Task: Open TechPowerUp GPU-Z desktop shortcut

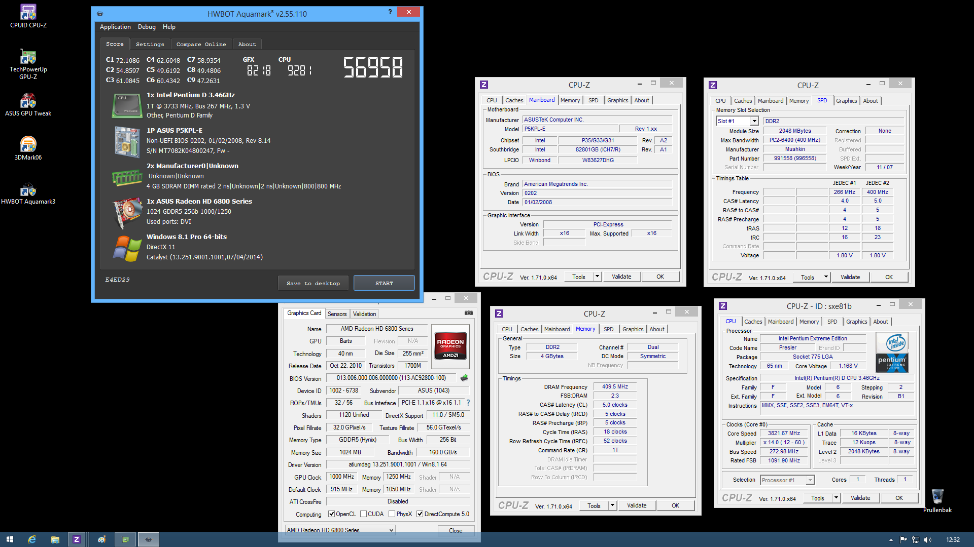Action: pos(28,64)
